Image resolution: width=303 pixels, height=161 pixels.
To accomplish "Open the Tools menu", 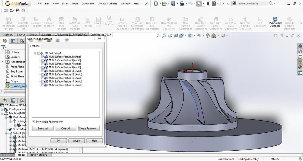I will 75,4.
